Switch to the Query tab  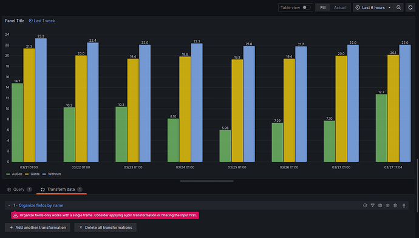point(19,190)
